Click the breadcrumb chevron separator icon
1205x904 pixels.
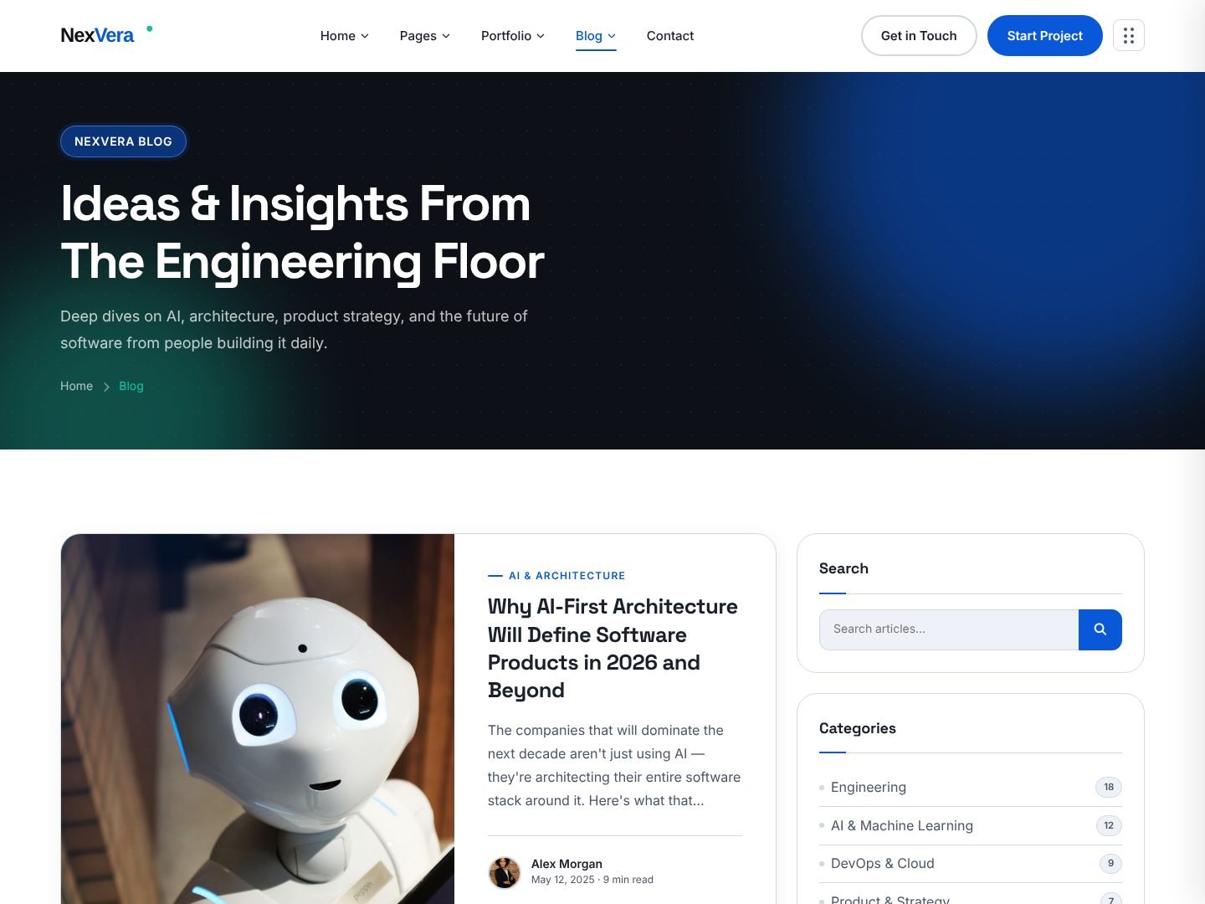pyautogui.click(x=106, y=387)
